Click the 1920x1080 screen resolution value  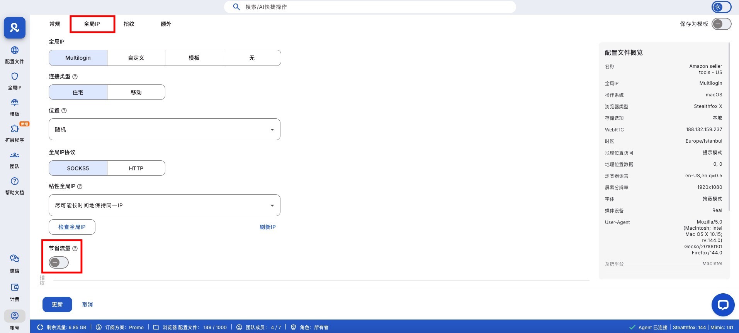coord(710,187)
